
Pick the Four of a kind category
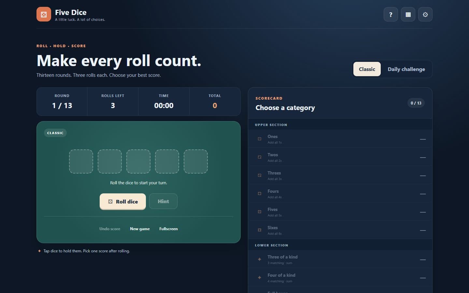click(x=340, y=278)
